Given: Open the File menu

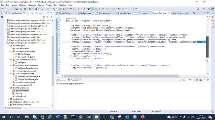Looking at the screenshot, I should click(x=2, y=5).
